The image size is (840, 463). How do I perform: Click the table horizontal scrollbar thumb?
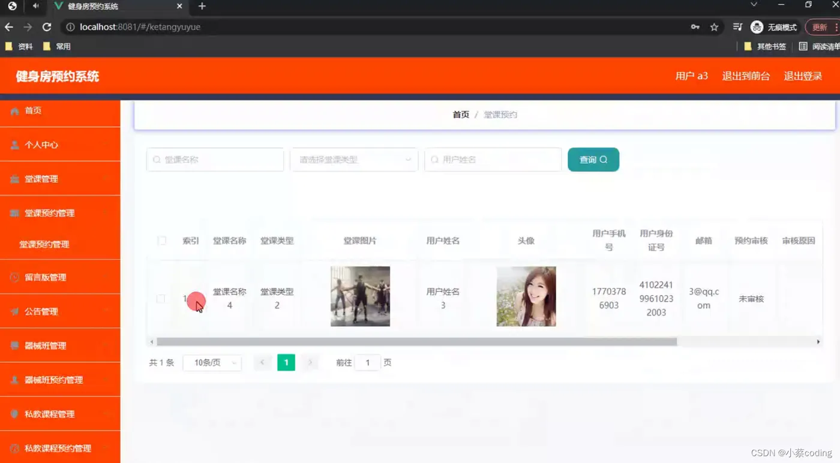pyautogui.click(x=416, y=342)
